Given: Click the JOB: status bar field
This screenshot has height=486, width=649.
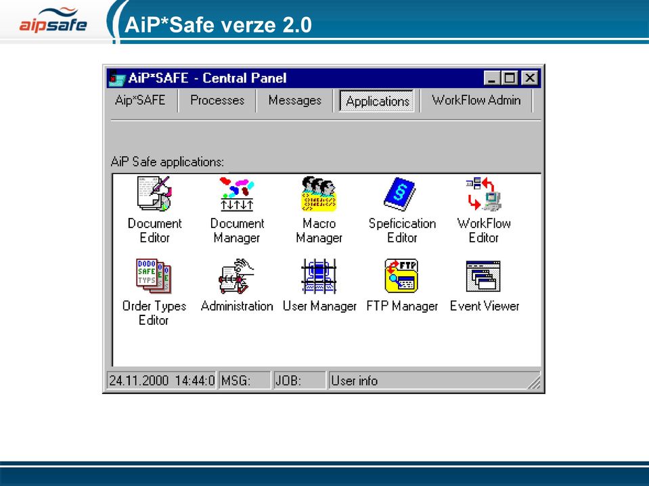Looking at the screenshot, I should 300,380.
